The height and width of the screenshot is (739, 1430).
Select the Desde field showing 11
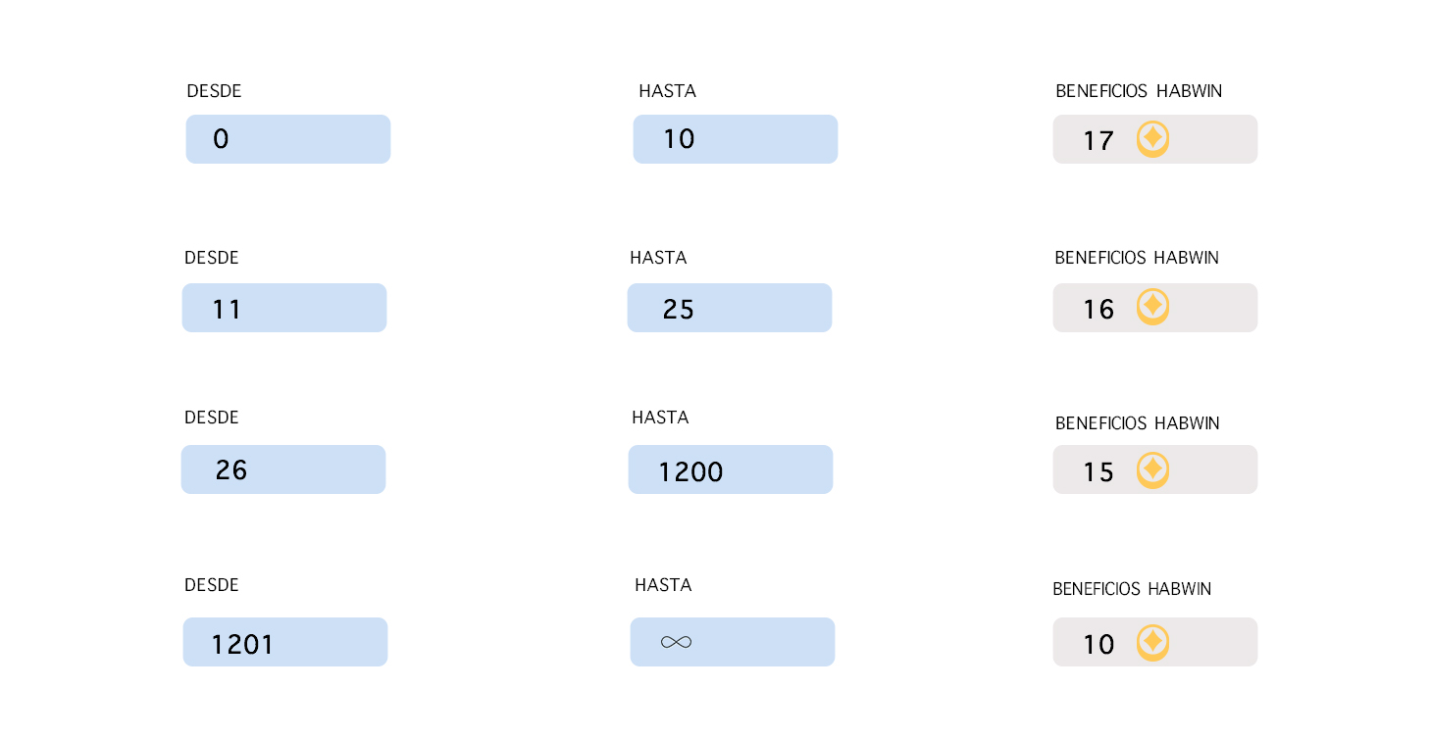tap(284, 308)
